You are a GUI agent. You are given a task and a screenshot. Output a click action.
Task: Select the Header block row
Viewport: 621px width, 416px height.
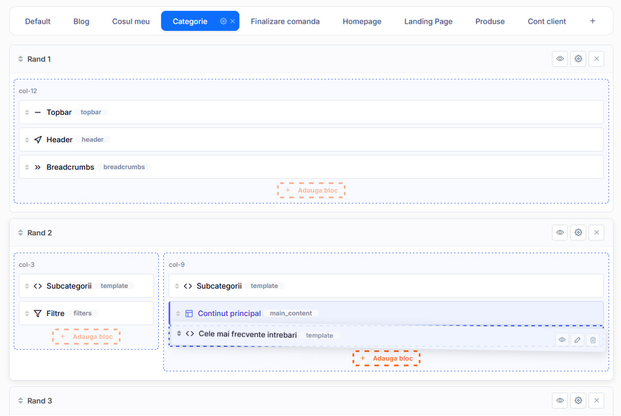coord(311,139)
